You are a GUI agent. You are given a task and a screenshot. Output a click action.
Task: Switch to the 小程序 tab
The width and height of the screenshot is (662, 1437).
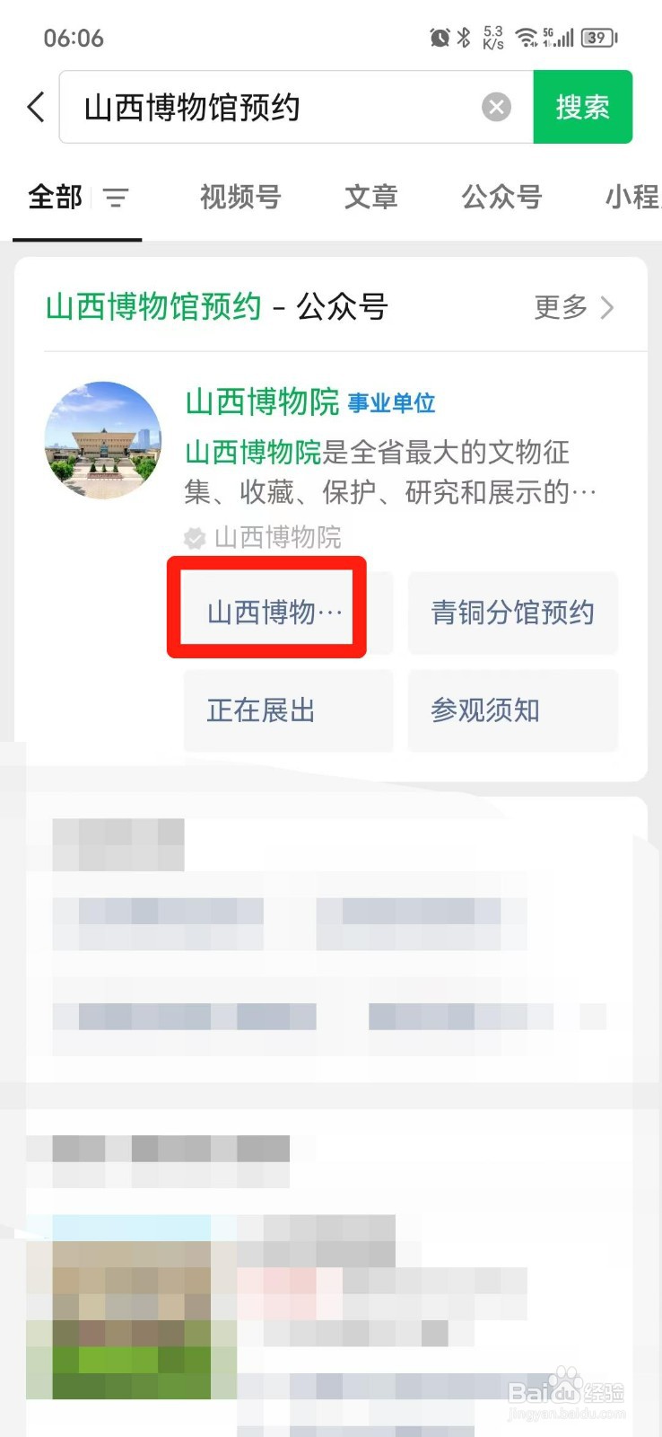(x=633, y=197)
